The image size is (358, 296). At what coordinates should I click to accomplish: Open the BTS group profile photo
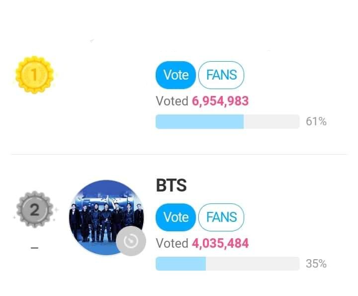click(106, 217)
